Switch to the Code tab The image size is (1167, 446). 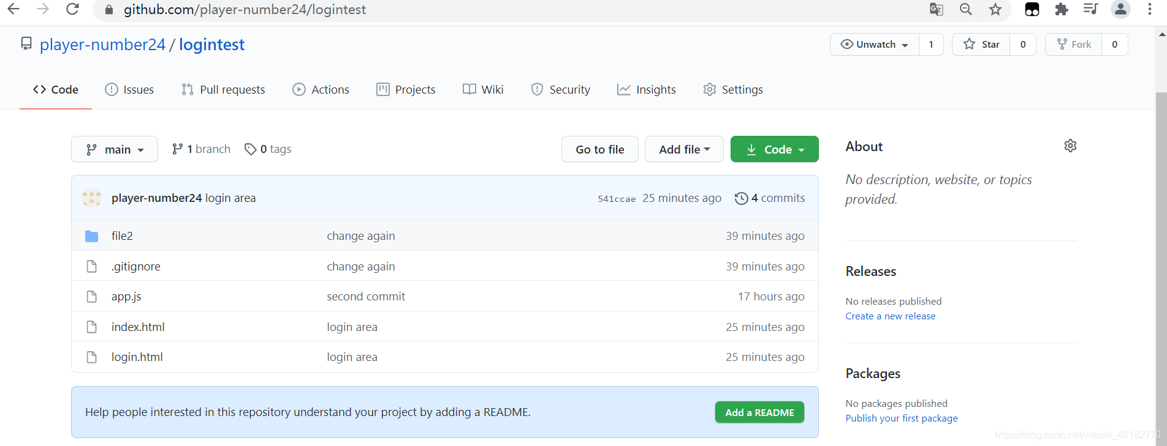[56, 89]
